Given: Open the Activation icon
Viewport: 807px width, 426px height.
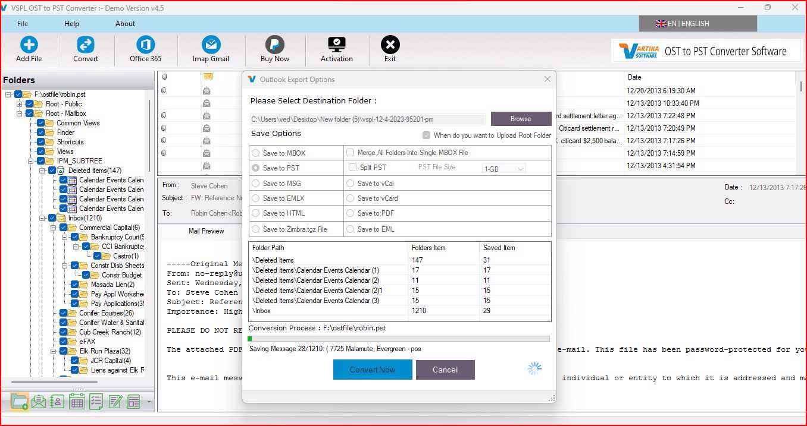Looking at the screenshot, I should (x=337, y=45).
